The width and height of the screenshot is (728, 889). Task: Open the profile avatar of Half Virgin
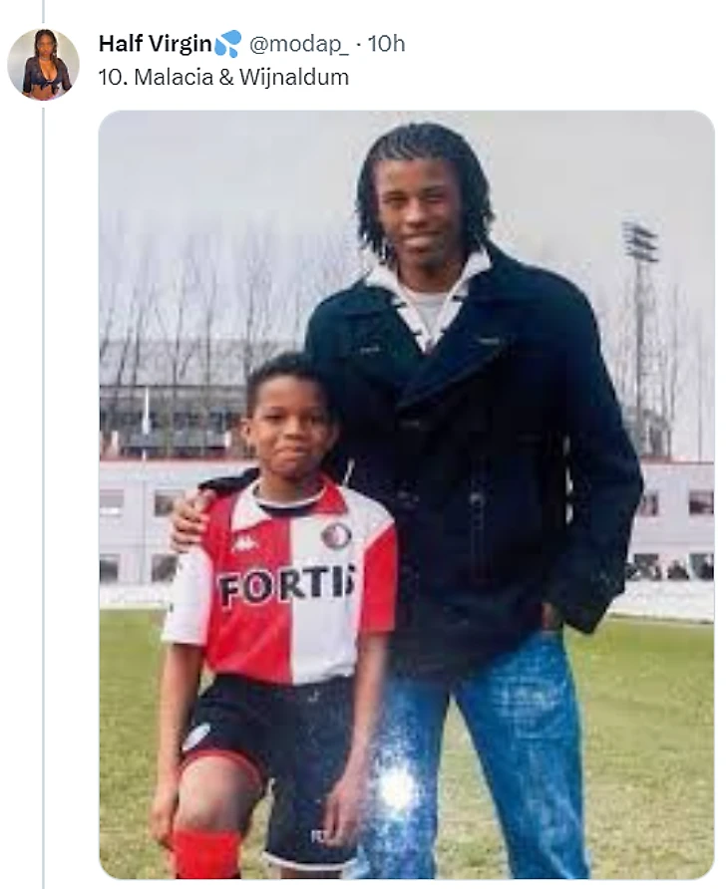click(43, 65)
